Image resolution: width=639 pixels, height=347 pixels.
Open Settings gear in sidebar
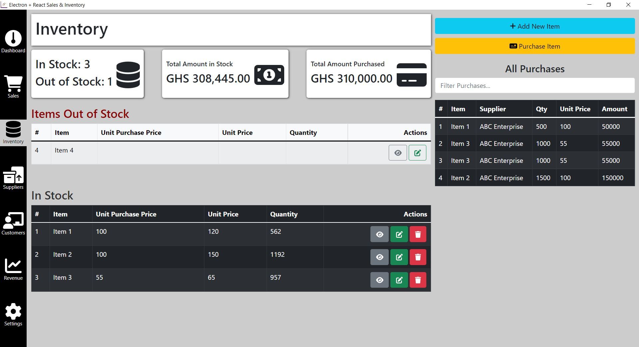(13, 315)
